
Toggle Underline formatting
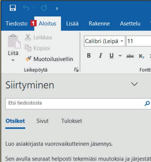(x=112, y=56)
